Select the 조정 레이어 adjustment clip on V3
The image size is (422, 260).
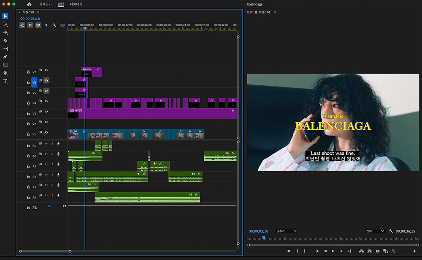152,114
